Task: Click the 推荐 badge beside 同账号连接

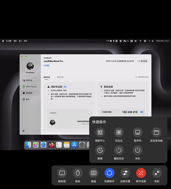Action: coord(65,87)
